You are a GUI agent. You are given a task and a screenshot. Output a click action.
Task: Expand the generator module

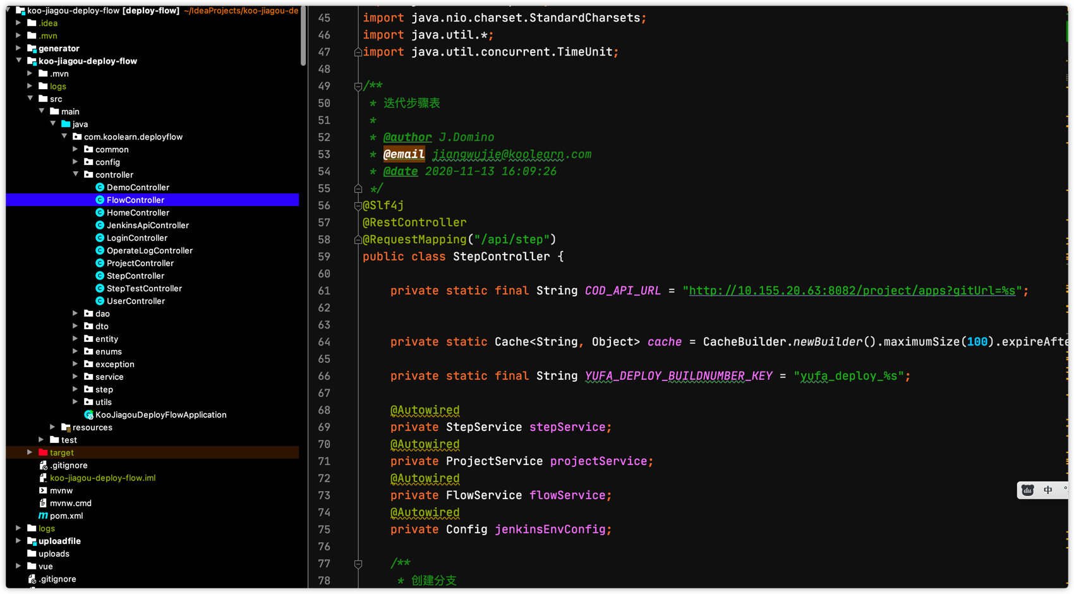[18, 48]
